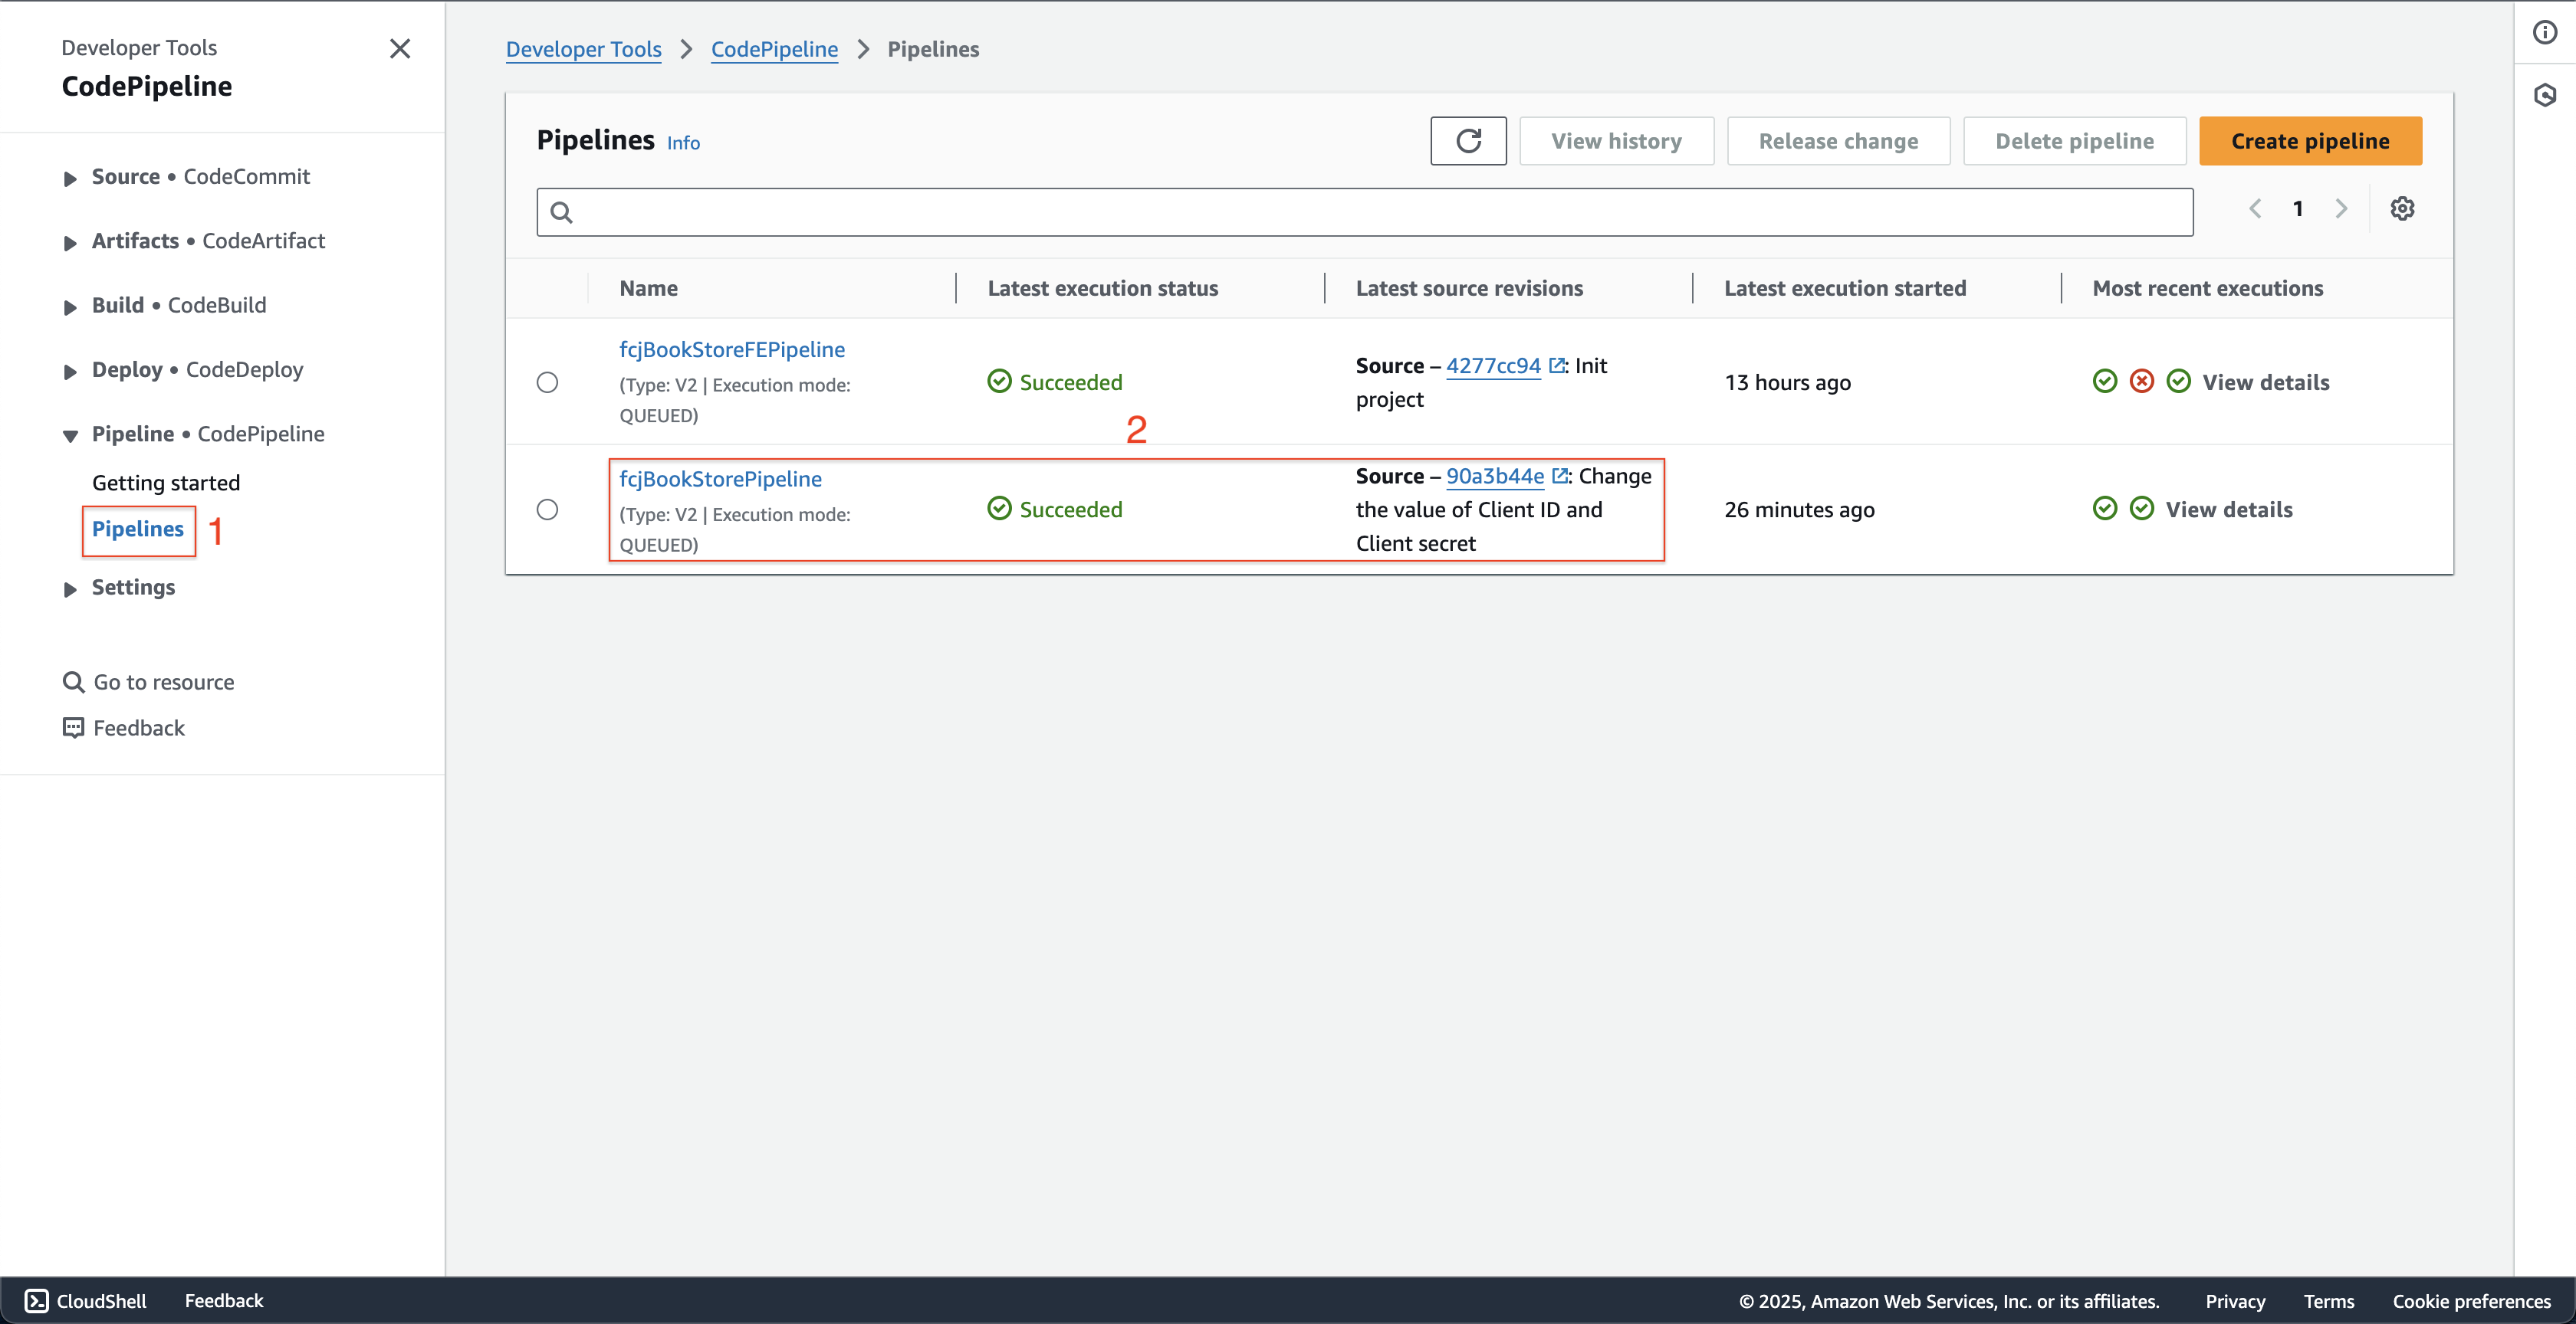Expand Source CodeCommit section
Screen dimensions: 2576x1324
coord(70,178)
